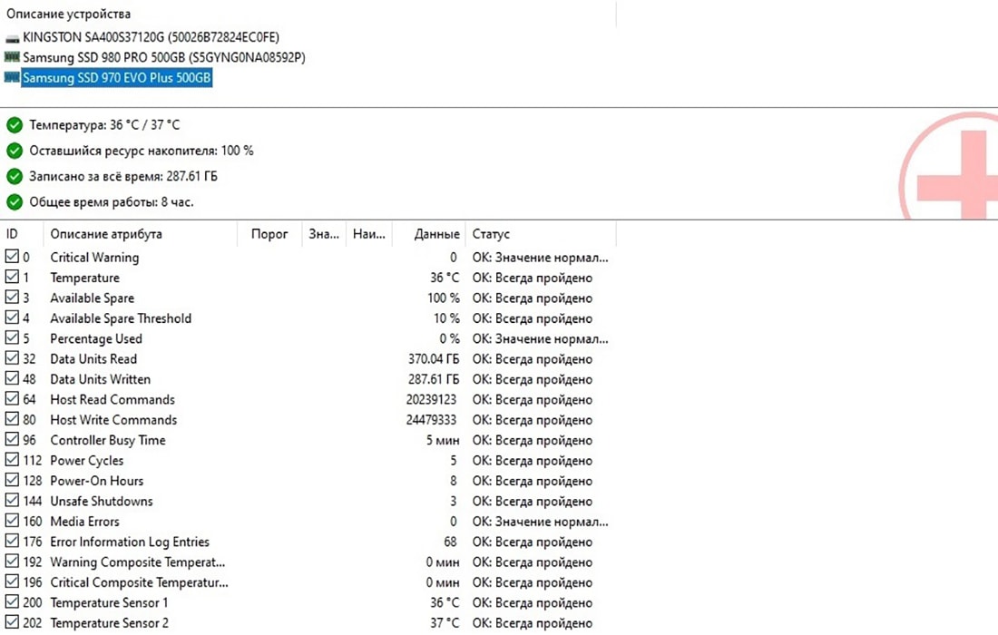998x635 pixels.
Task: Click Температура: 36 °C / 37 °C text
Action: pyautogui.click(x=104, y=125)
